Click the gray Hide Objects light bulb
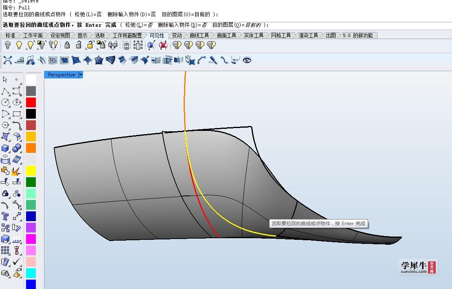 point(8,45)
